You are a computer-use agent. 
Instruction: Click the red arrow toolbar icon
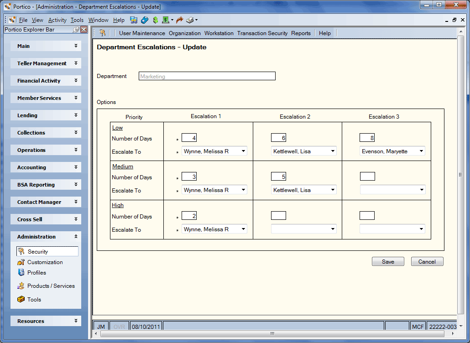pyautogui.click(x=179, y=20)
